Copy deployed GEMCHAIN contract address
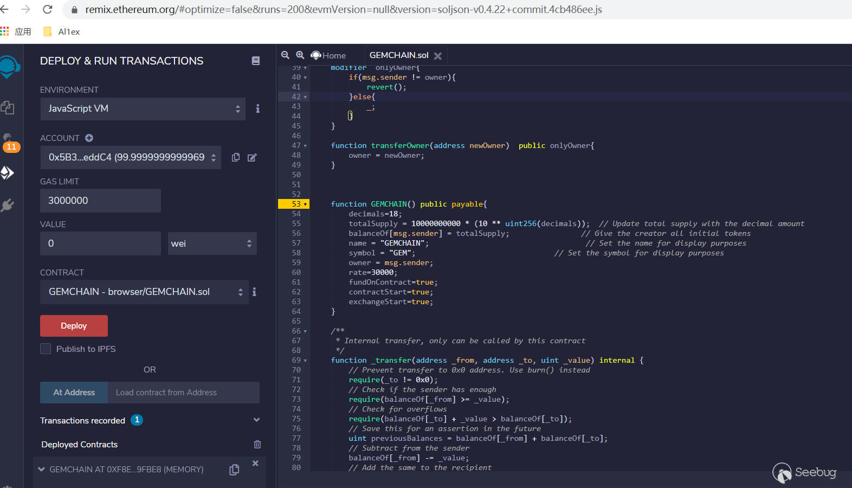 click(x=234, y=470)
